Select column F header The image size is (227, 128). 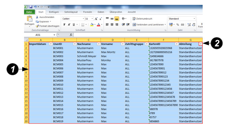coord(163,40)
